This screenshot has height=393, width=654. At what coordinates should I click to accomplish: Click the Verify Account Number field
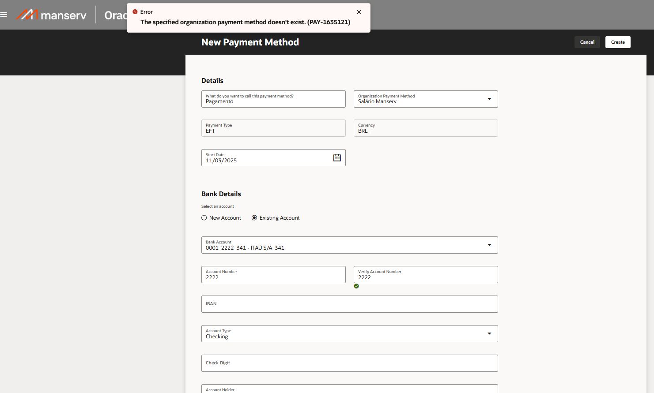(426, 275)
